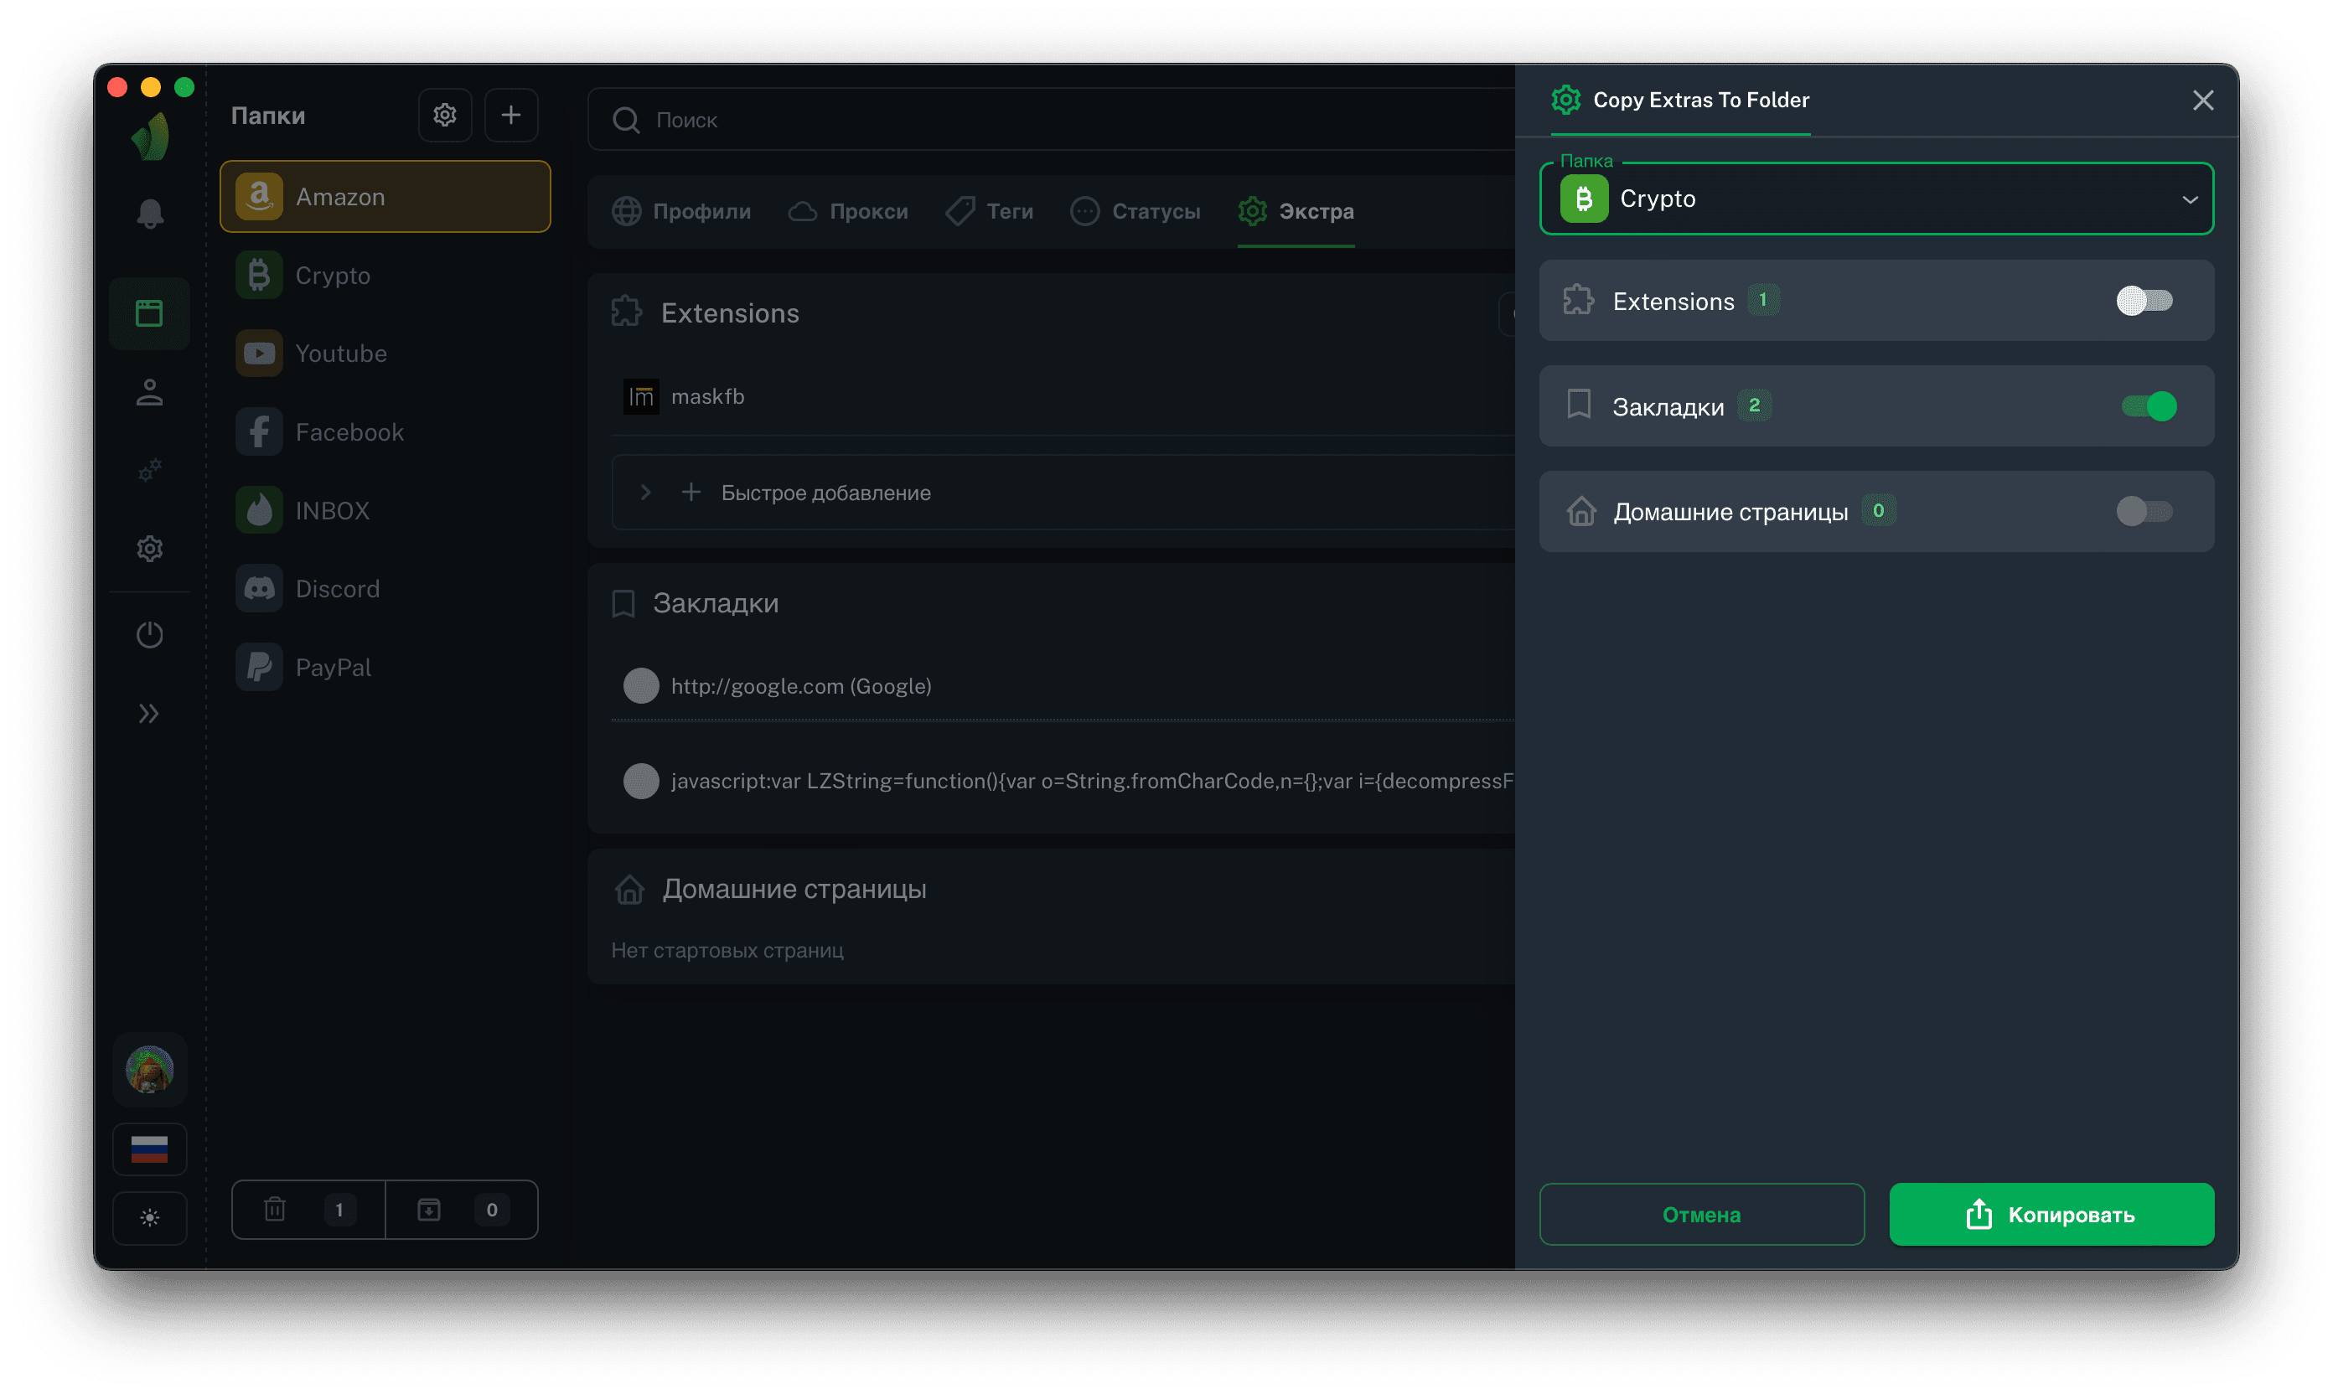Expand the Быстрое добавление chevron
This screenshot has width=2333, height=1394.
645,493
